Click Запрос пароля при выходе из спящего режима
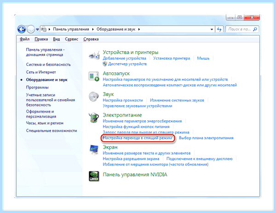 pyautogui.click(x=146, y=132)
